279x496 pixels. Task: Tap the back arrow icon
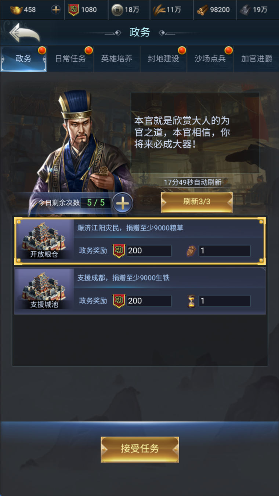24,33
